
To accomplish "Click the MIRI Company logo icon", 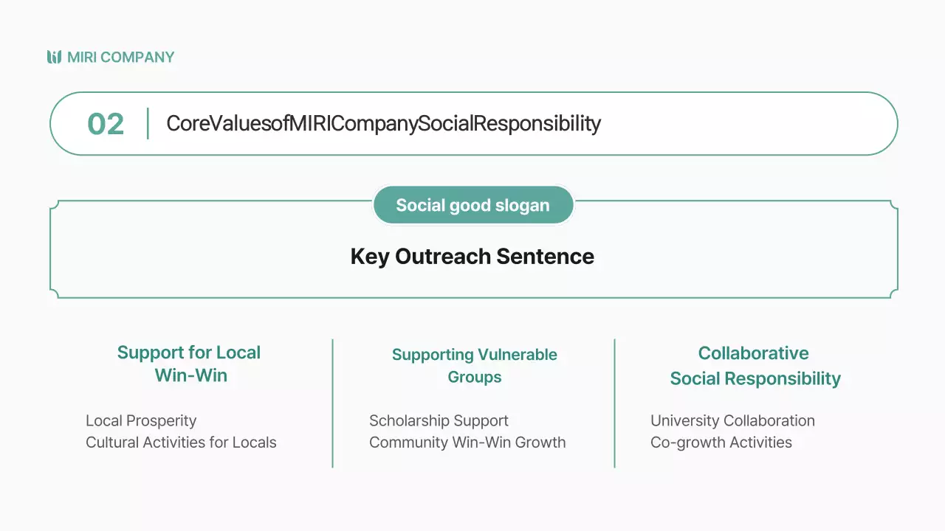I will (x=54, y=57).
